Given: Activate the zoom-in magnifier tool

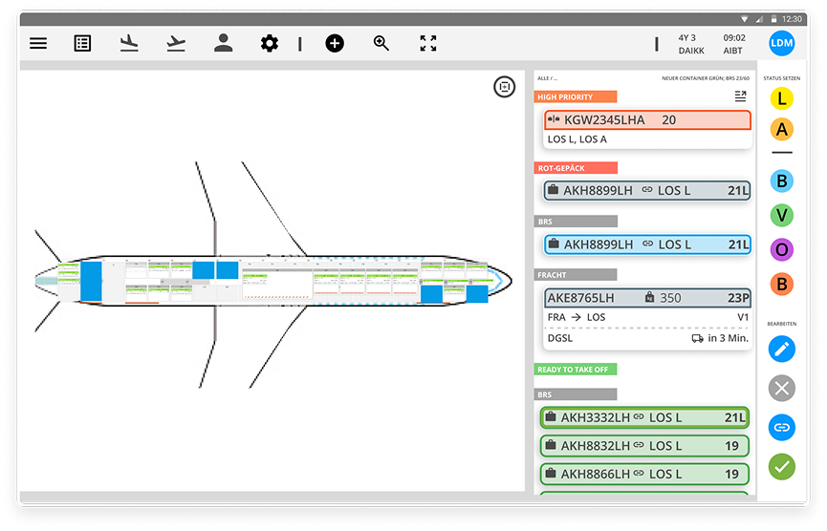Looking at the screenshot, I should 381,43.
